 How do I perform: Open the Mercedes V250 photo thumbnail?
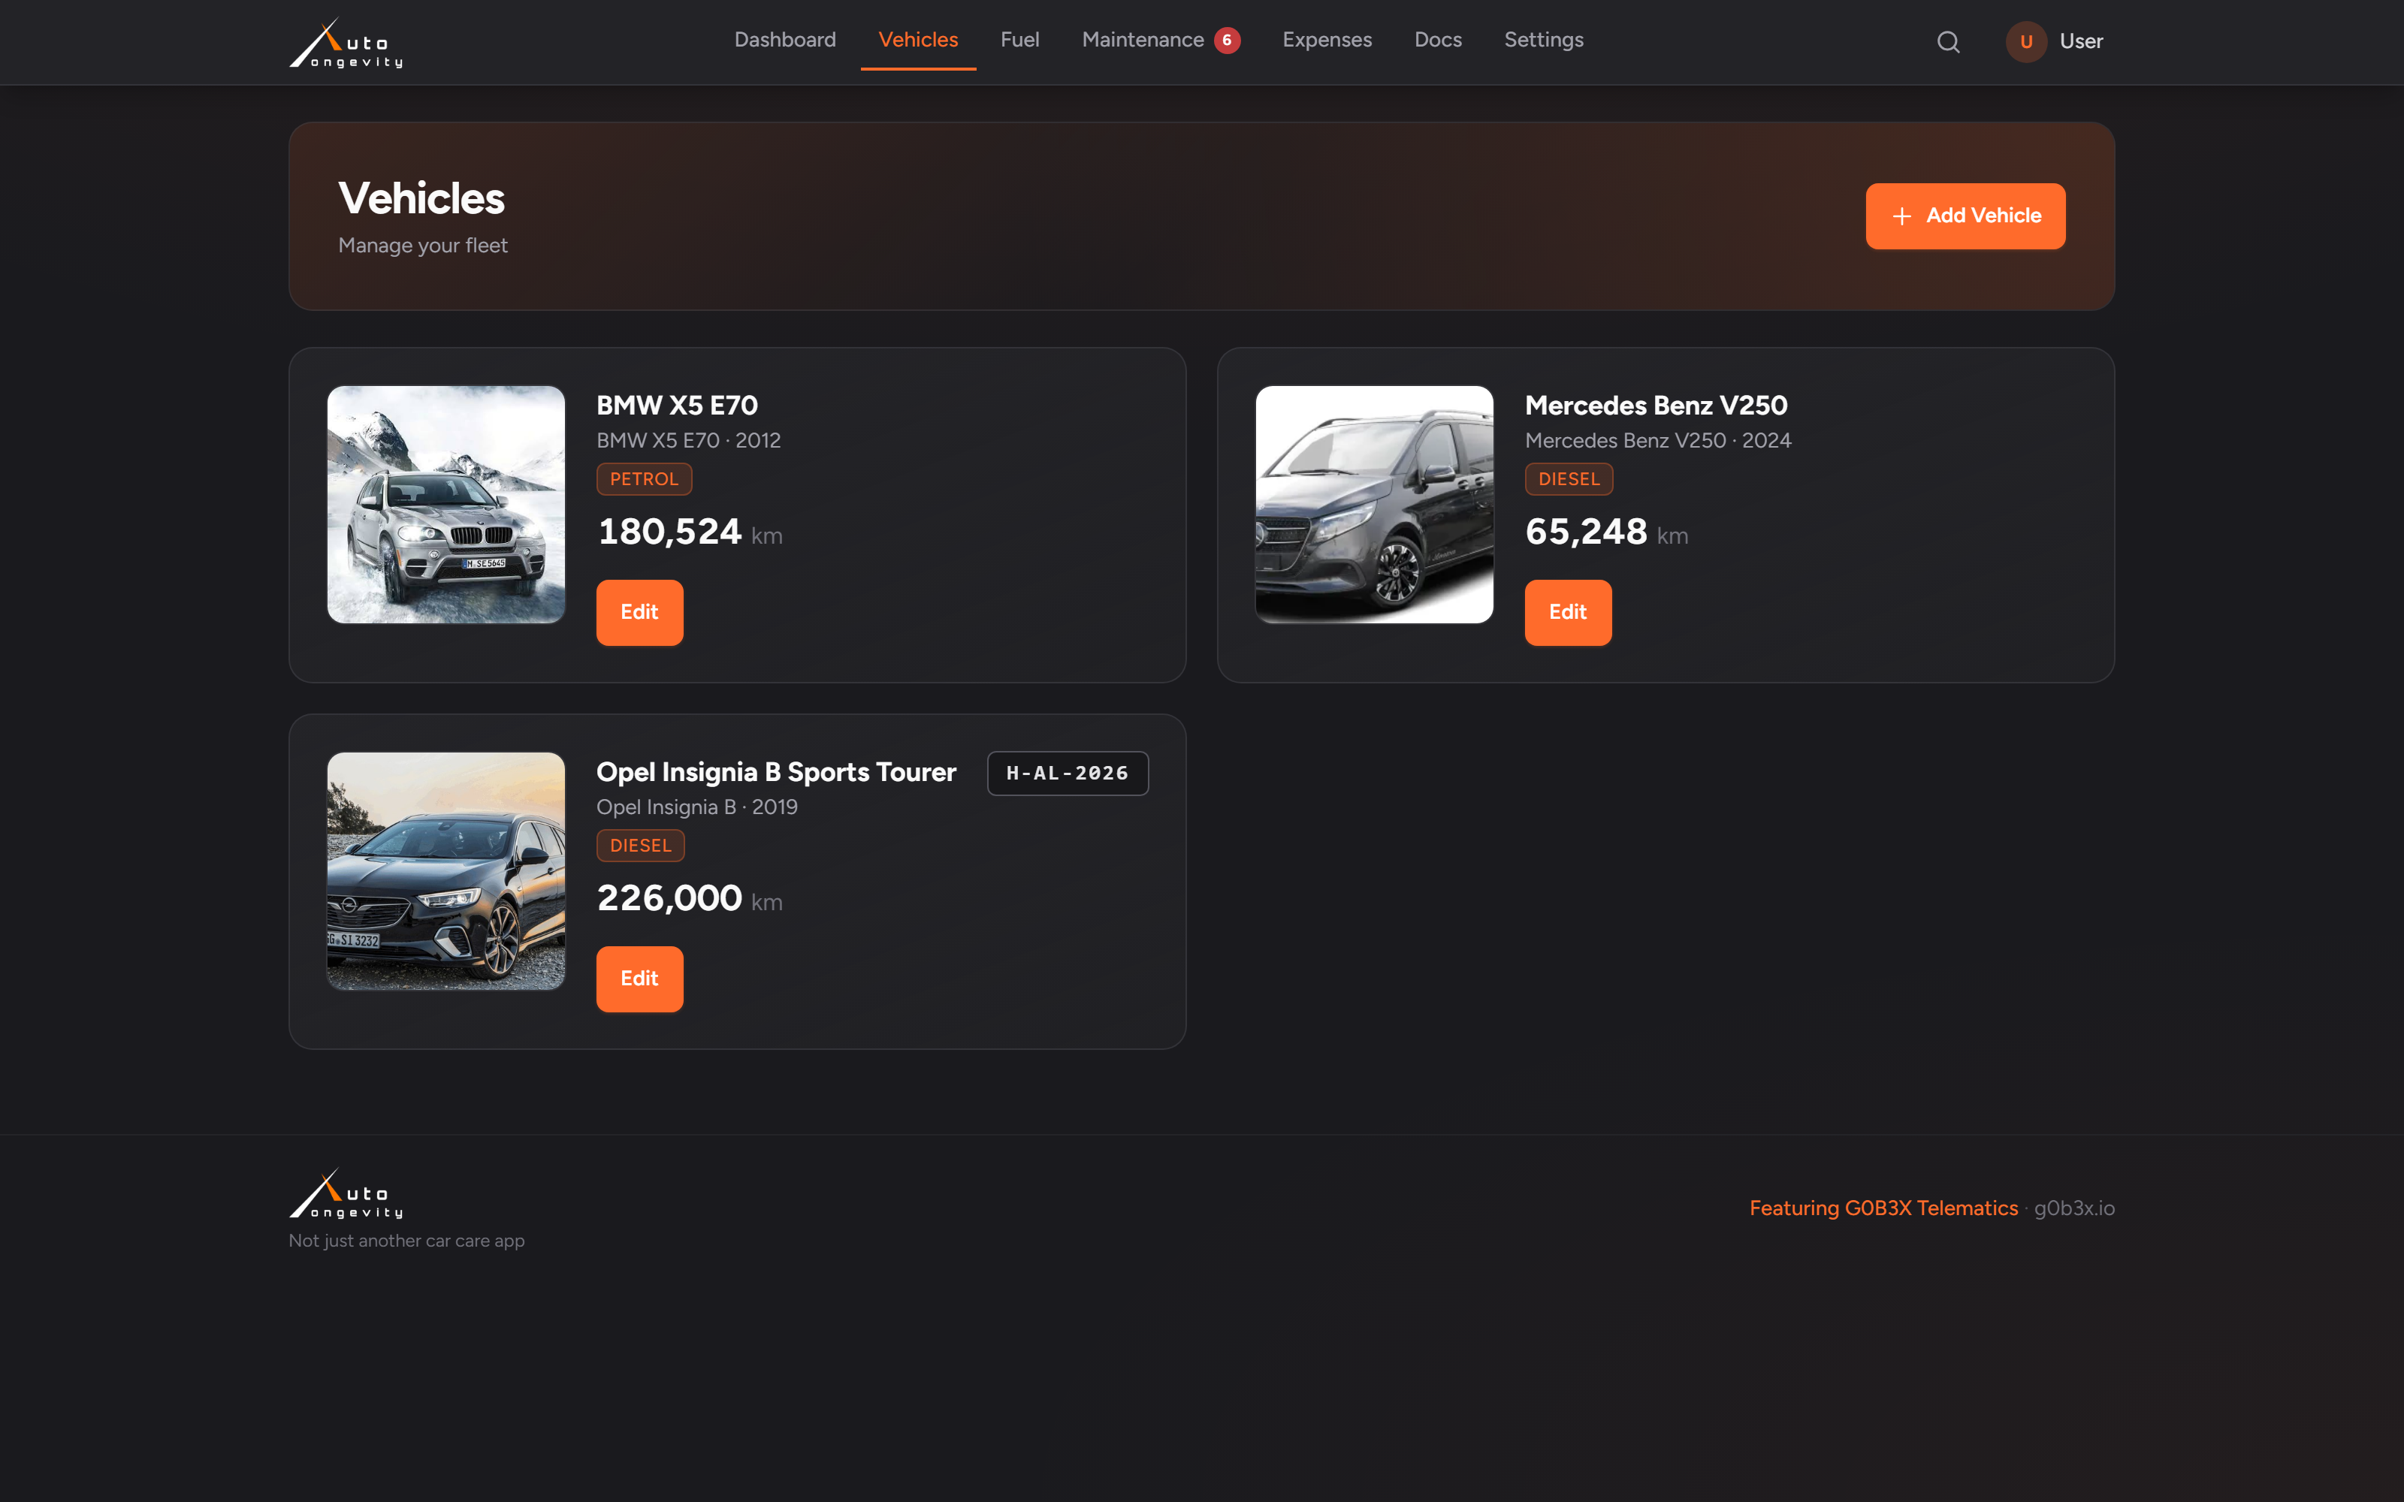pos(1374,505)
